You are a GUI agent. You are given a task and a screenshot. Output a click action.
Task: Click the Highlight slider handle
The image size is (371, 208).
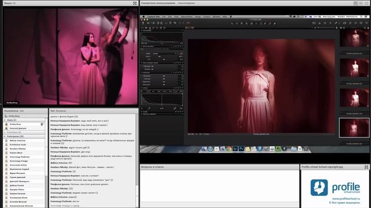tap(152, 66)
